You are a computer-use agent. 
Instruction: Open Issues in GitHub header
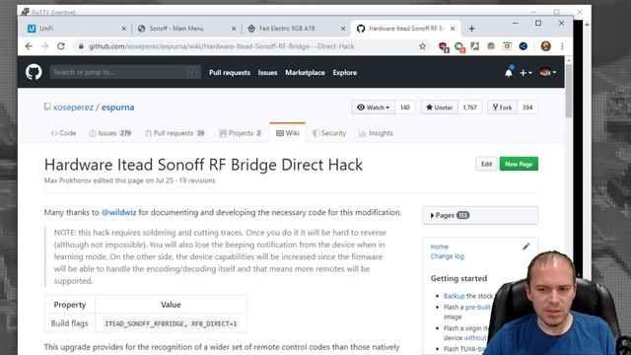(x=267, y=72)
